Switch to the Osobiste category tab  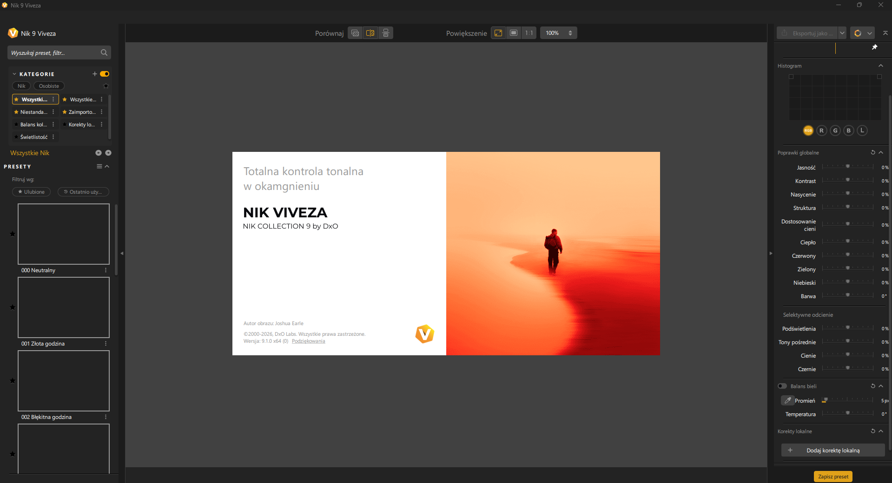[49, 86]
